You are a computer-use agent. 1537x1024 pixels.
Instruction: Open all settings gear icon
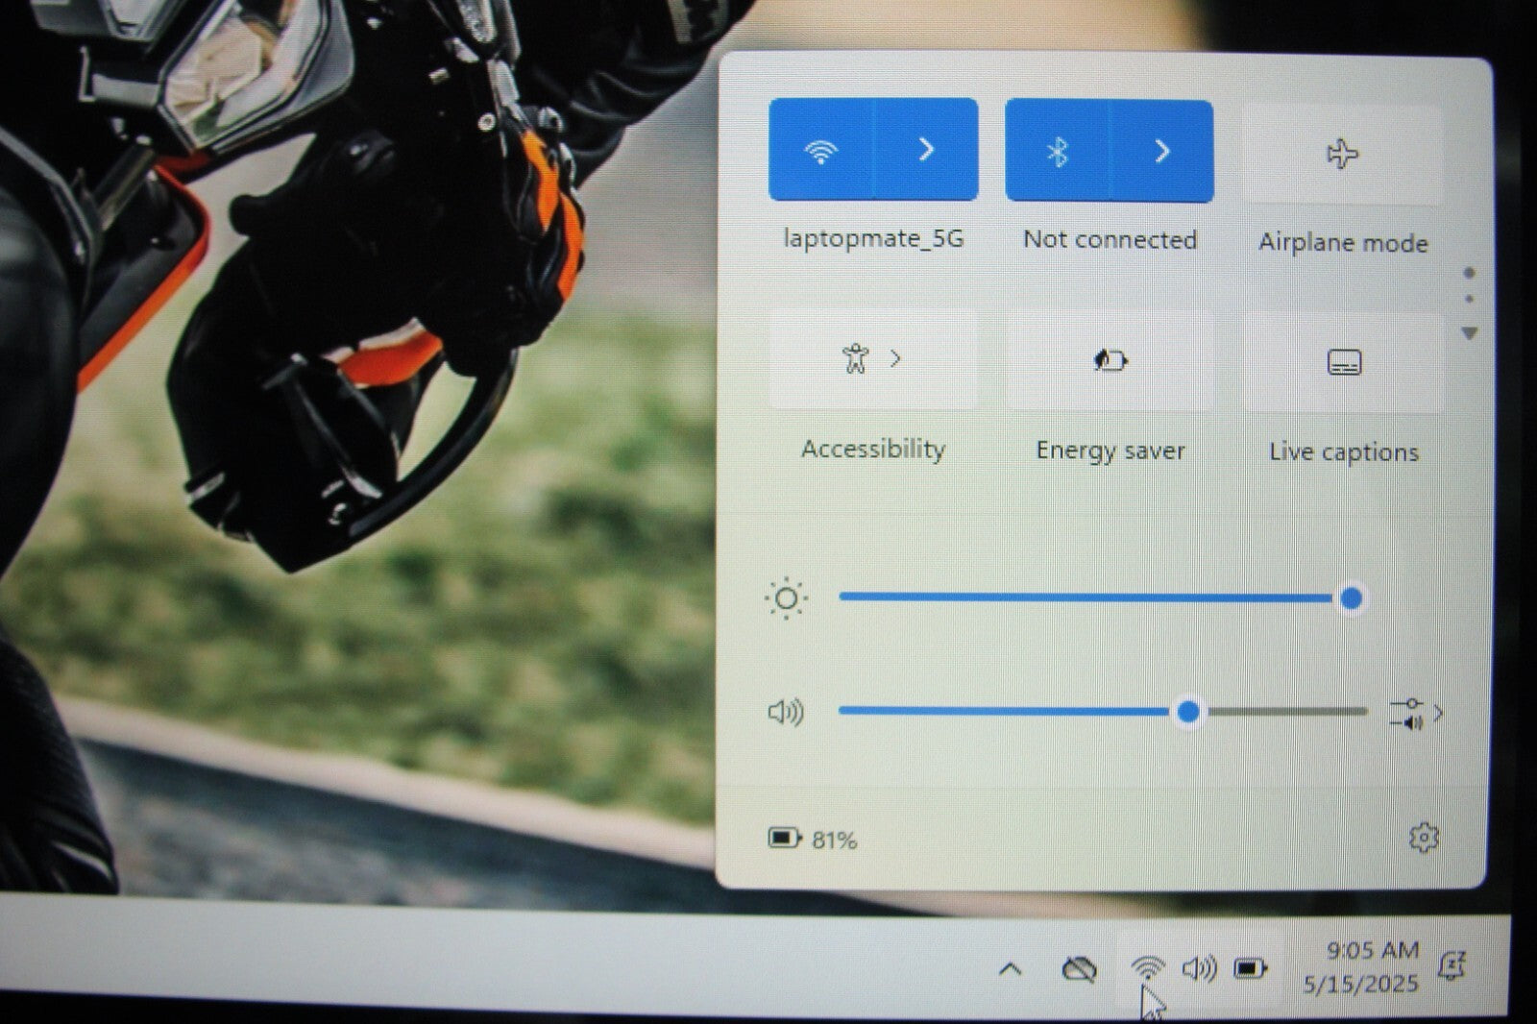[1423, 838]
